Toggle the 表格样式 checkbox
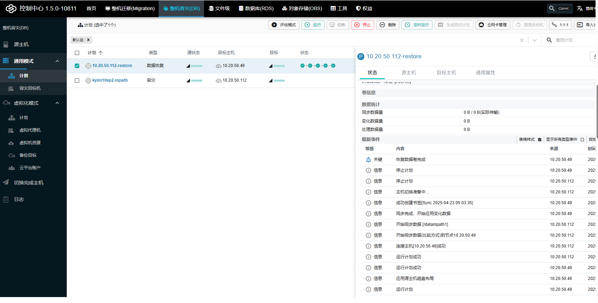598x303 pixels. (540, 140)
